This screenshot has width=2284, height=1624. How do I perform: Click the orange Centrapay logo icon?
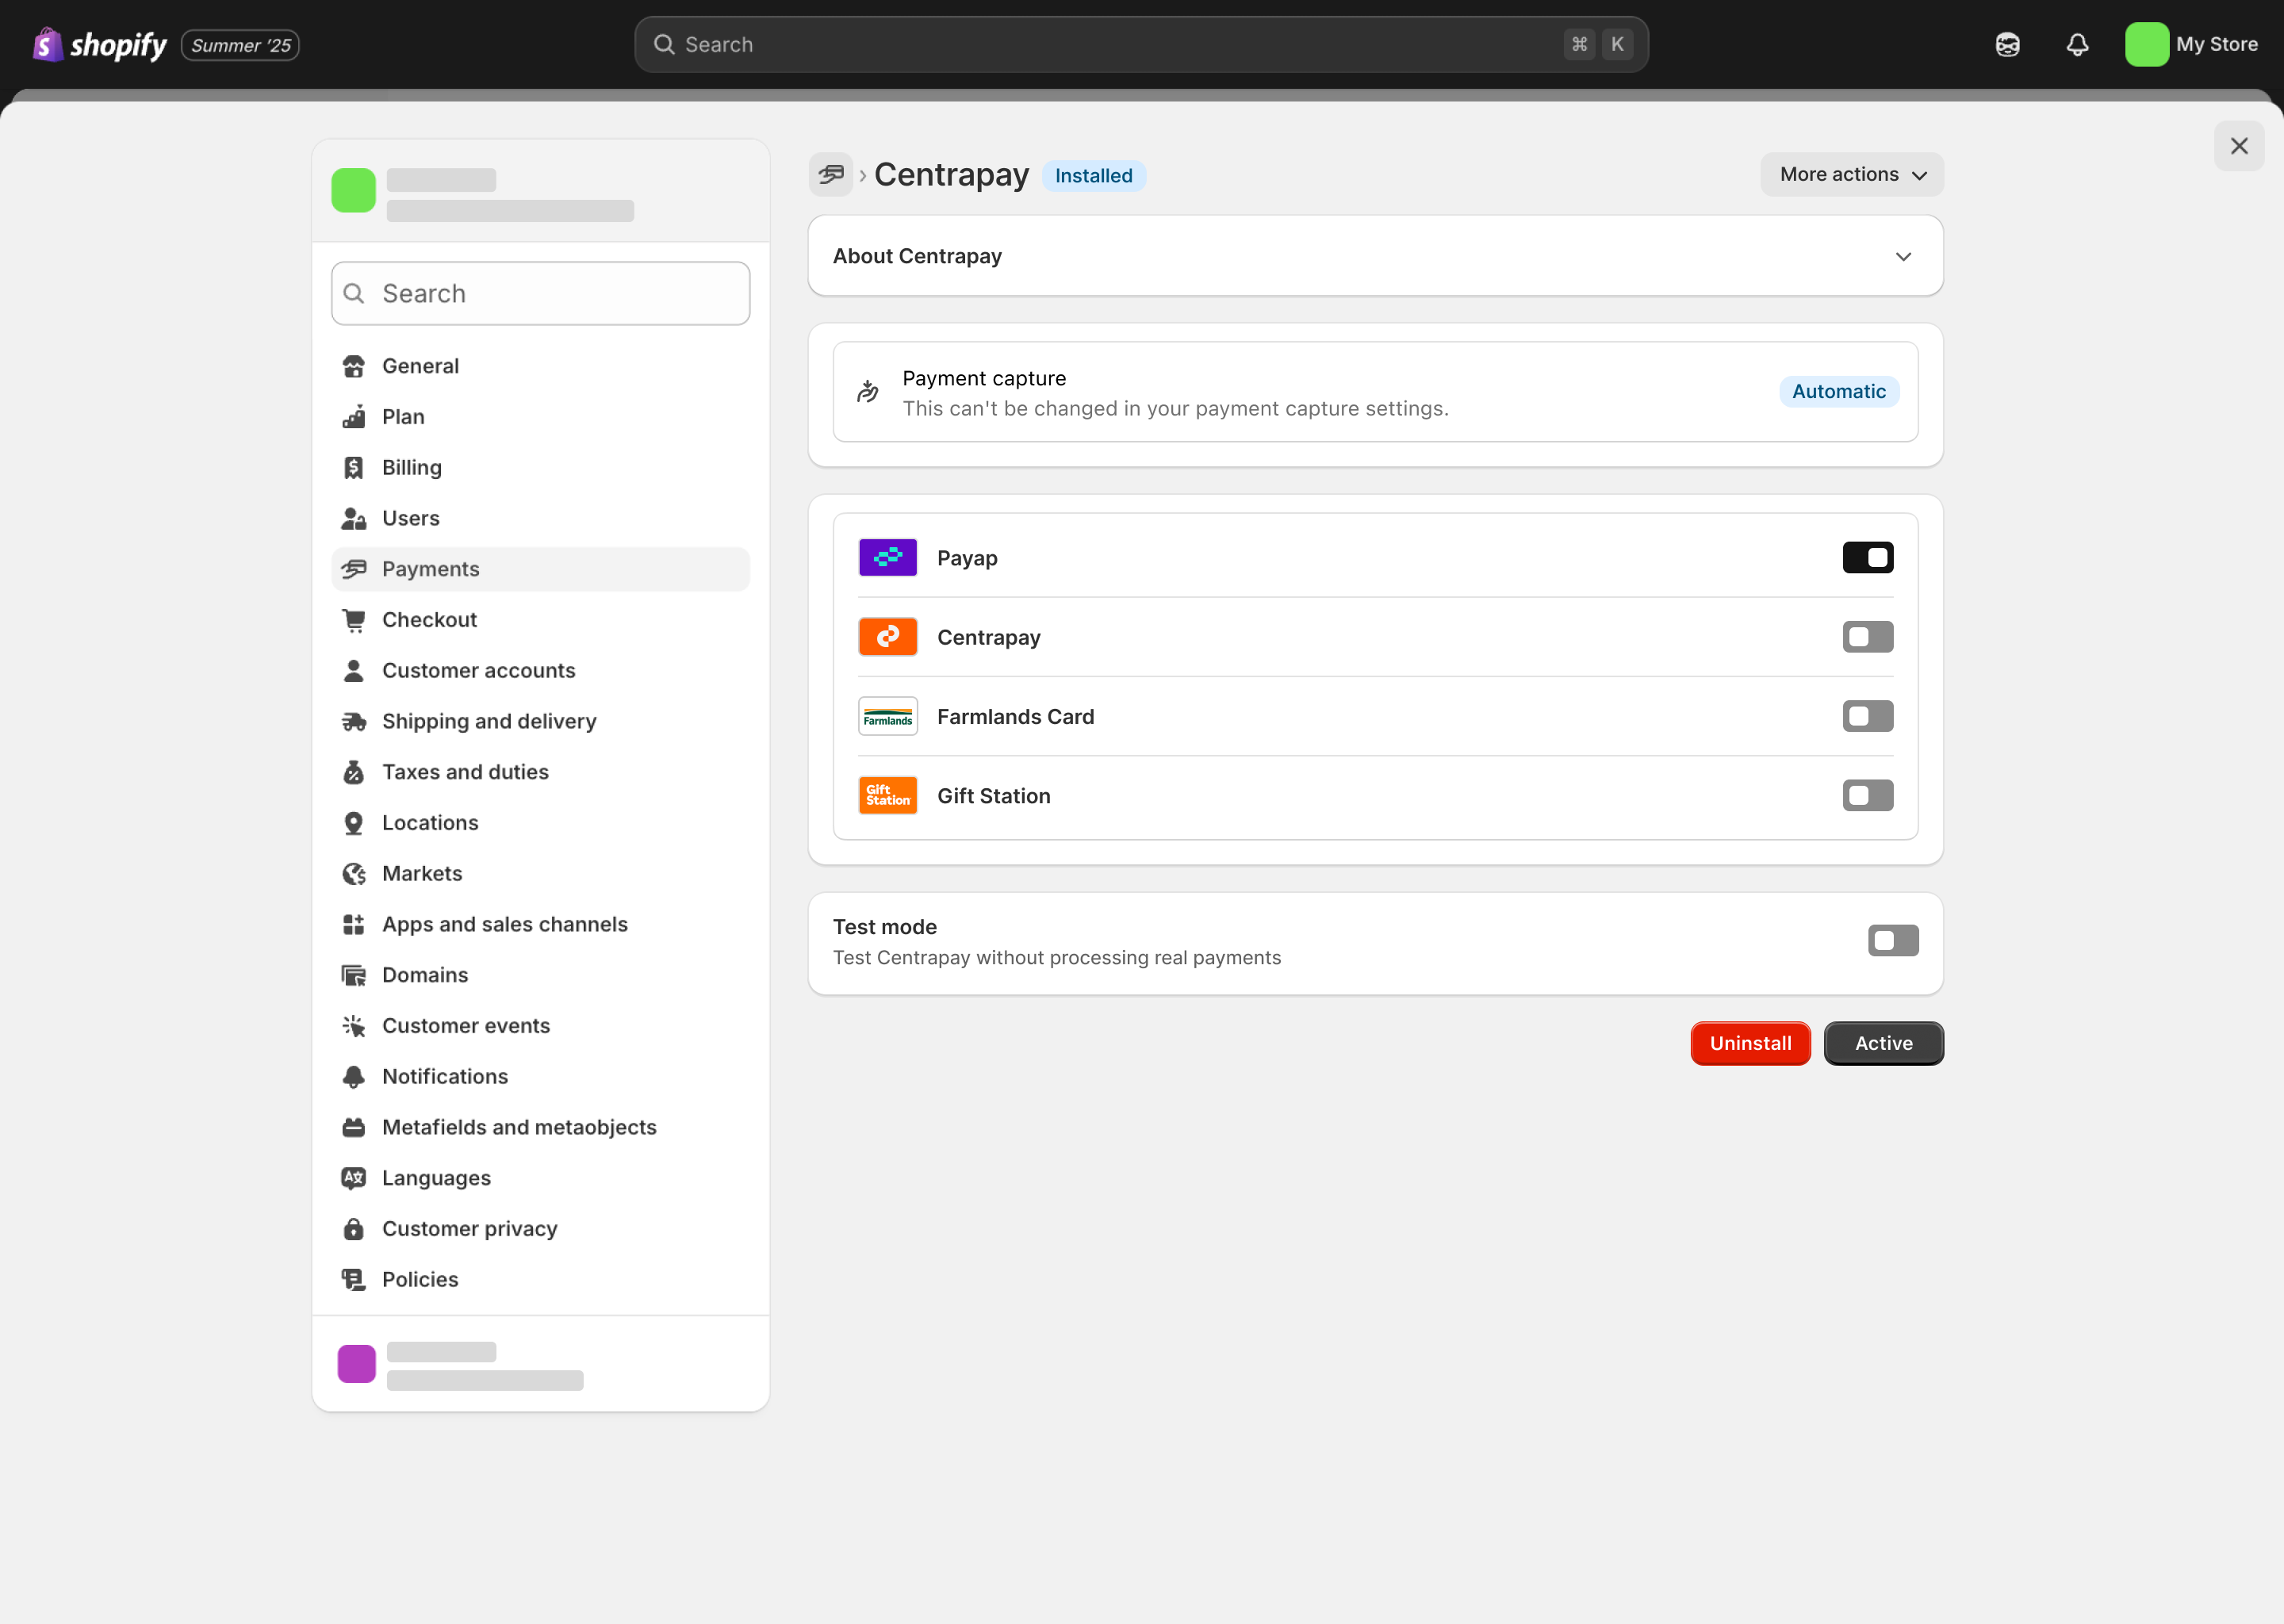(887, 637)
